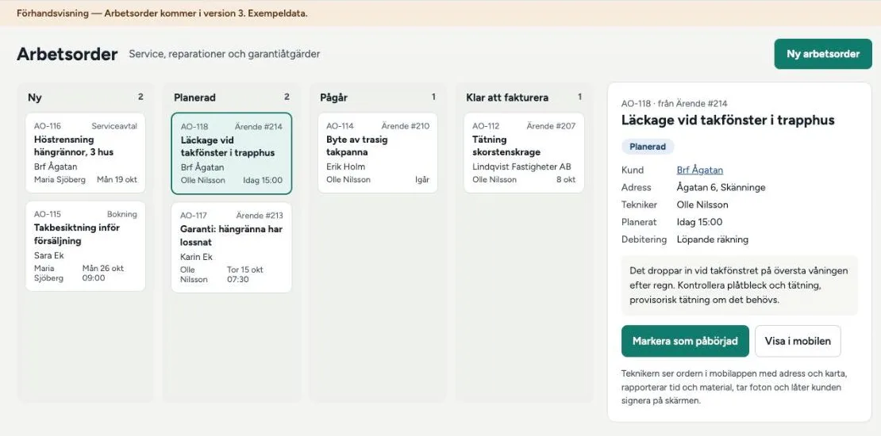Click Erik Holm on card AO-114
This screenshot has width=881, height=436.
point(345,166)
